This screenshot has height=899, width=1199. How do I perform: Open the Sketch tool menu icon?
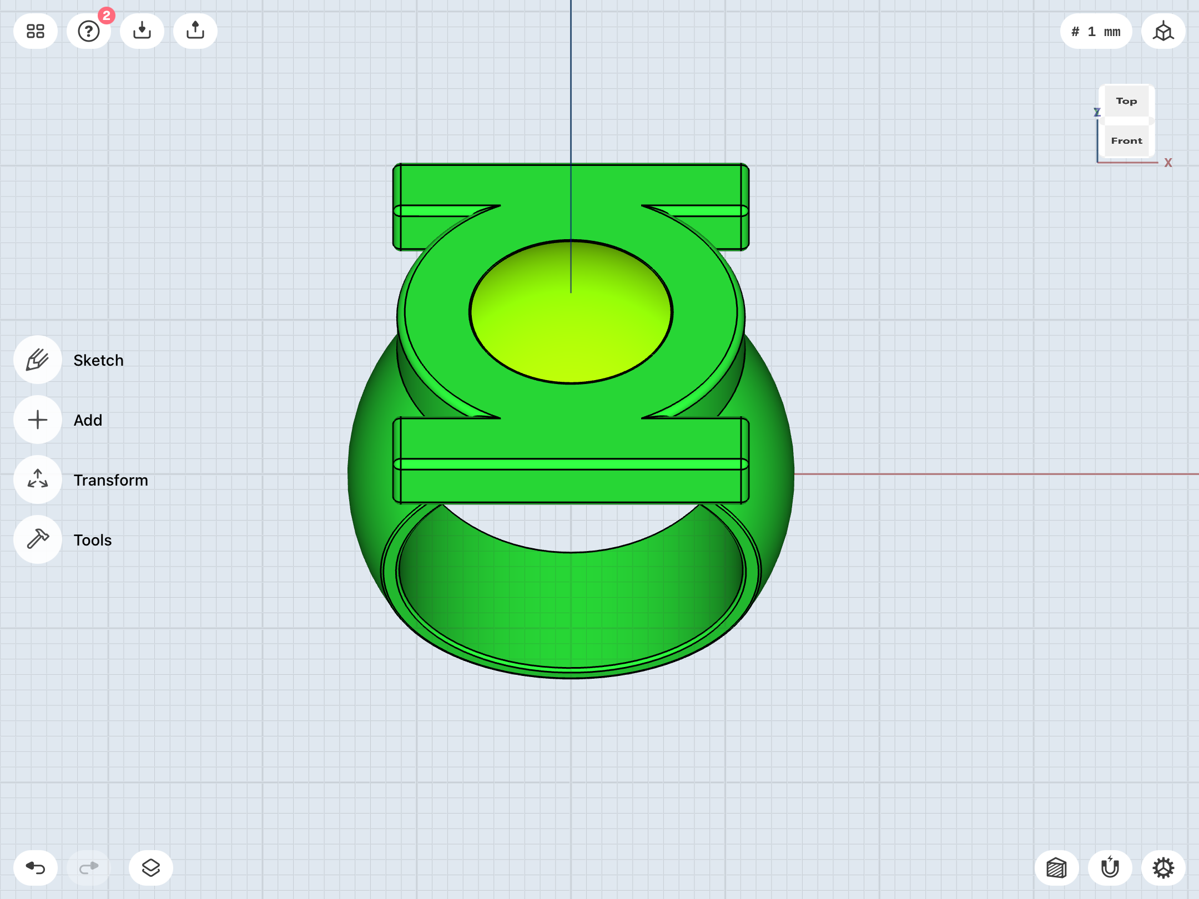38,360
